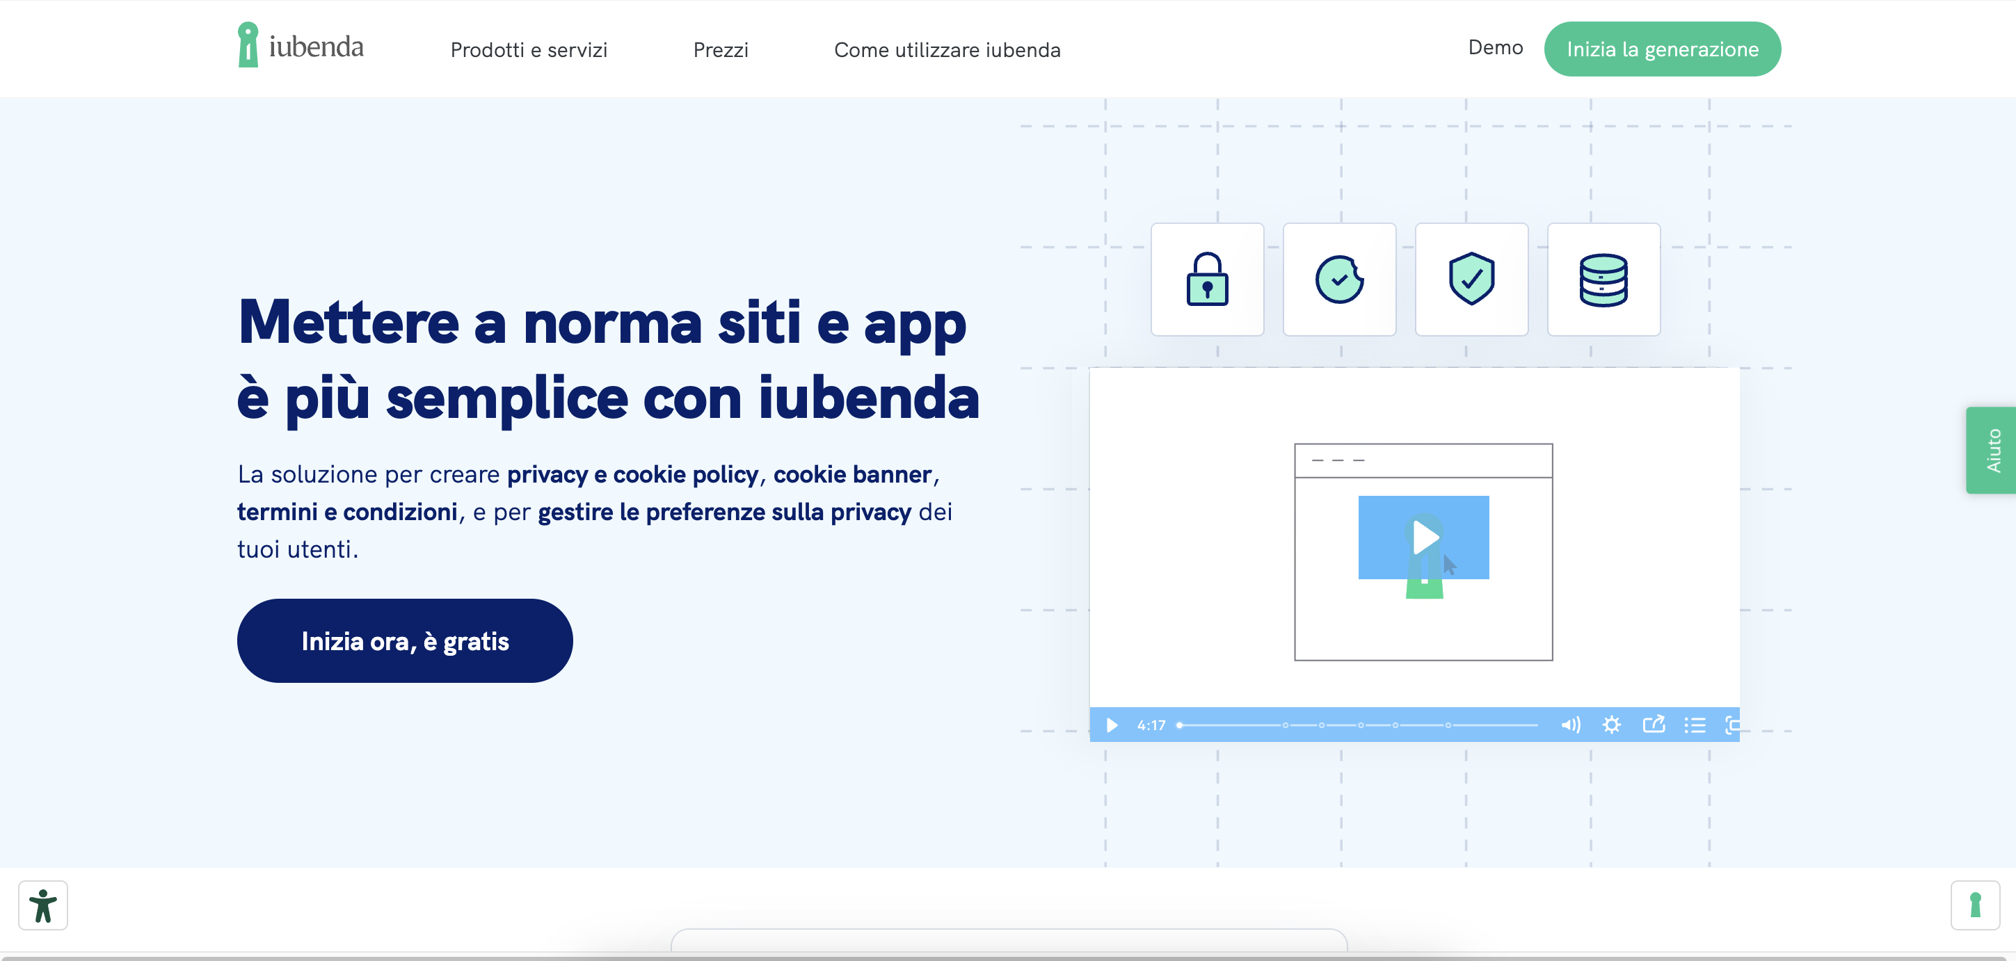Viewport: 2016px width, 961px height.
Task: Click the database icon card
Action: [1603, 280]
